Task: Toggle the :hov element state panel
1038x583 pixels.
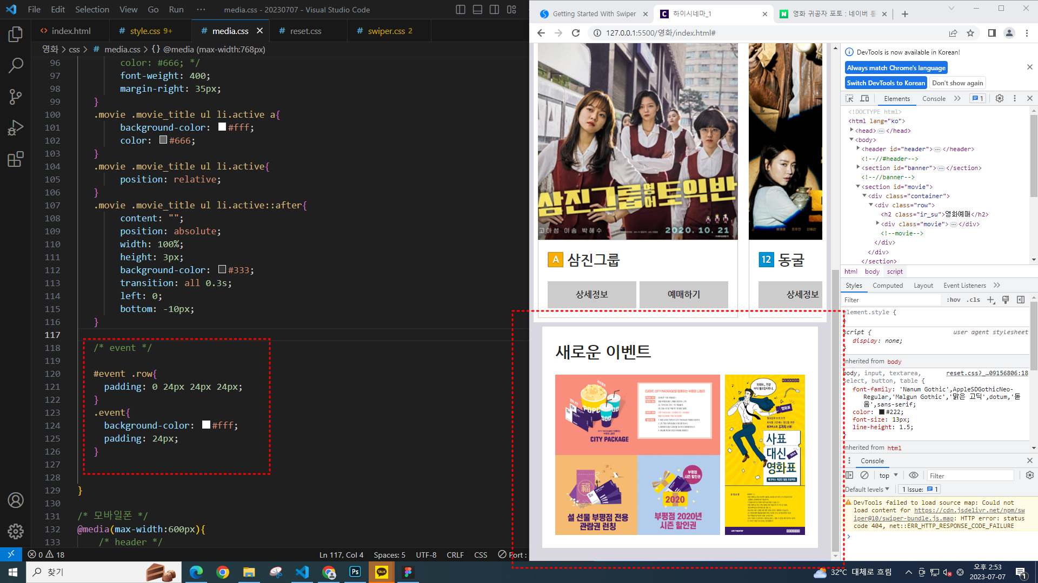Action: [x=954, y=300]
